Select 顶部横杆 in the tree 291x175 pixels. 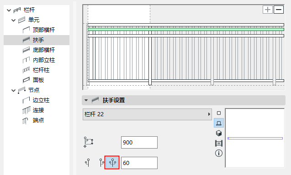44,30
